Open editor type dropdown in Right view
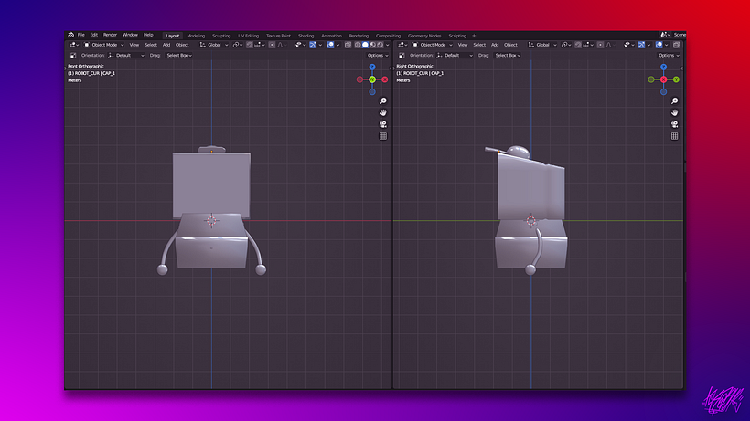 click(x=402, y=45)
